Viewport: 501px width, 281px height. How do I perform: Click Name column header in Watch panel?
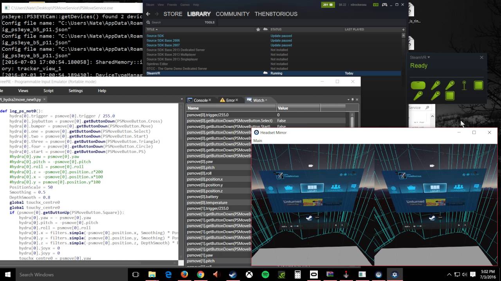pyautogui.click(x=231, y=108)
